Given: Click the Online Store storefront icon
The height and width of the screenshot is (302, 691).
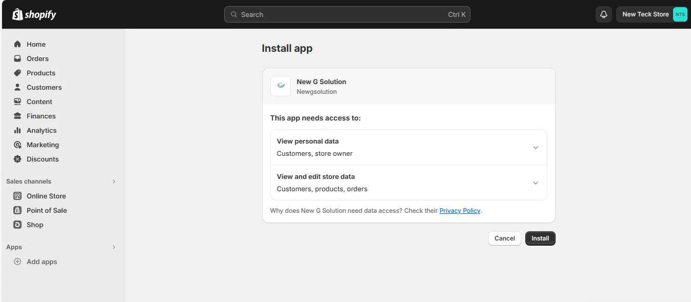Looking at the screenshot, I should click(17, 196).
